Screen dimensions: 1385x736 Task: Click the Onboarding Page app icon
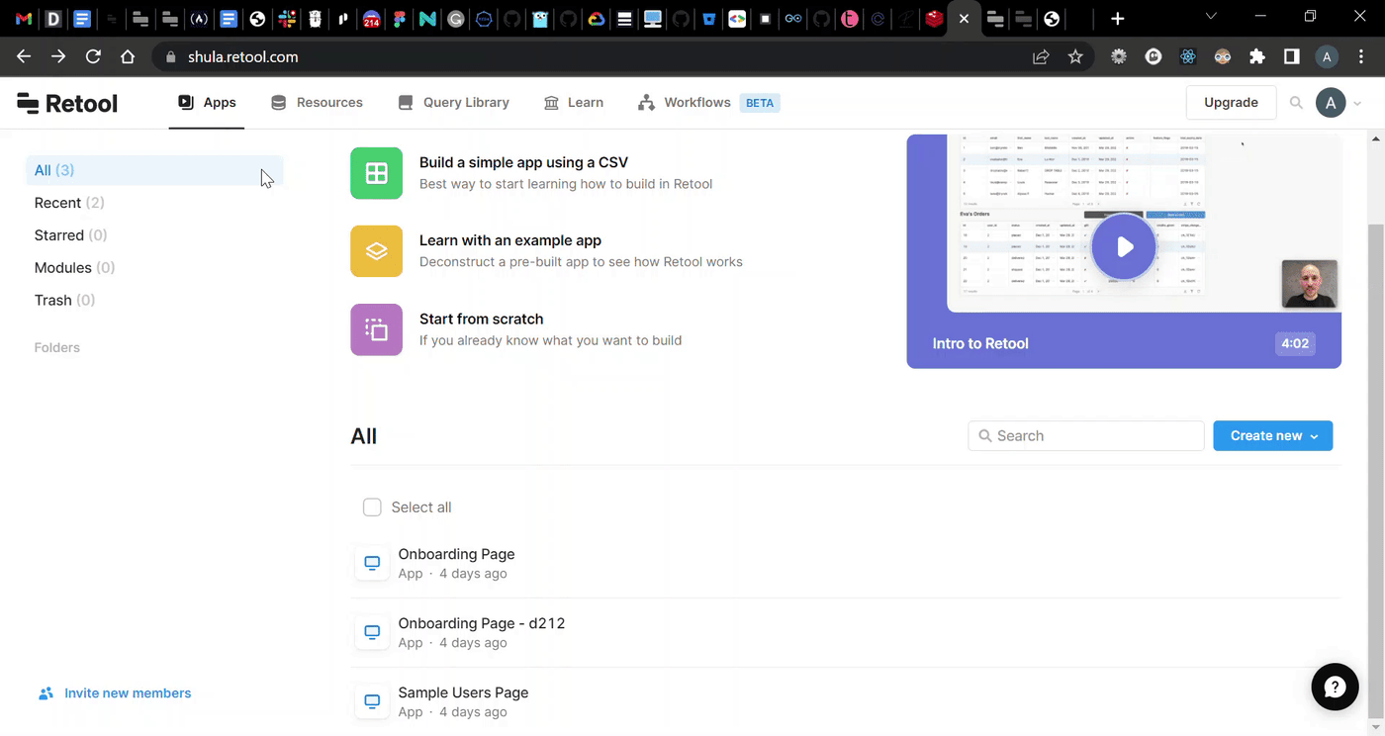372,564
